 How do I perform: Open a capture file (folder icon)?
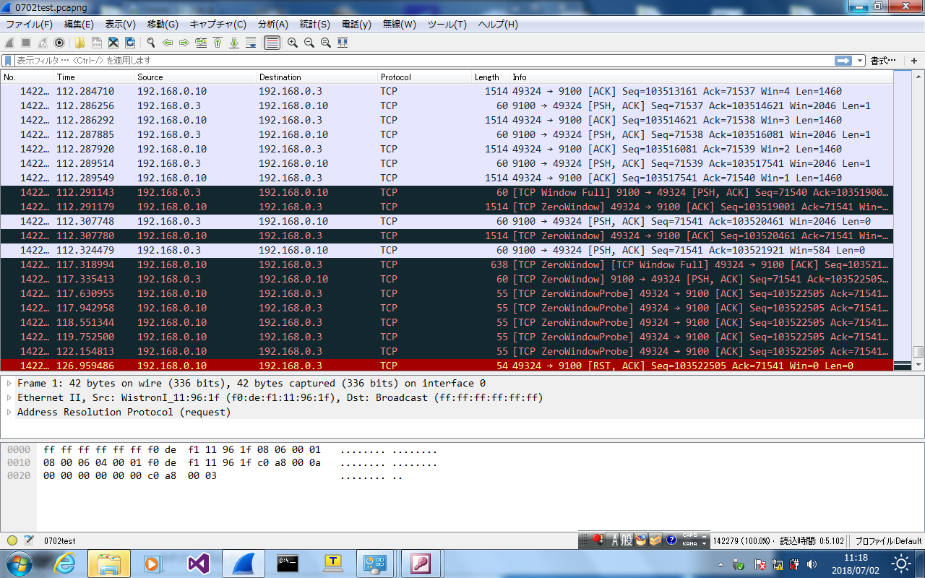(79, 43)
